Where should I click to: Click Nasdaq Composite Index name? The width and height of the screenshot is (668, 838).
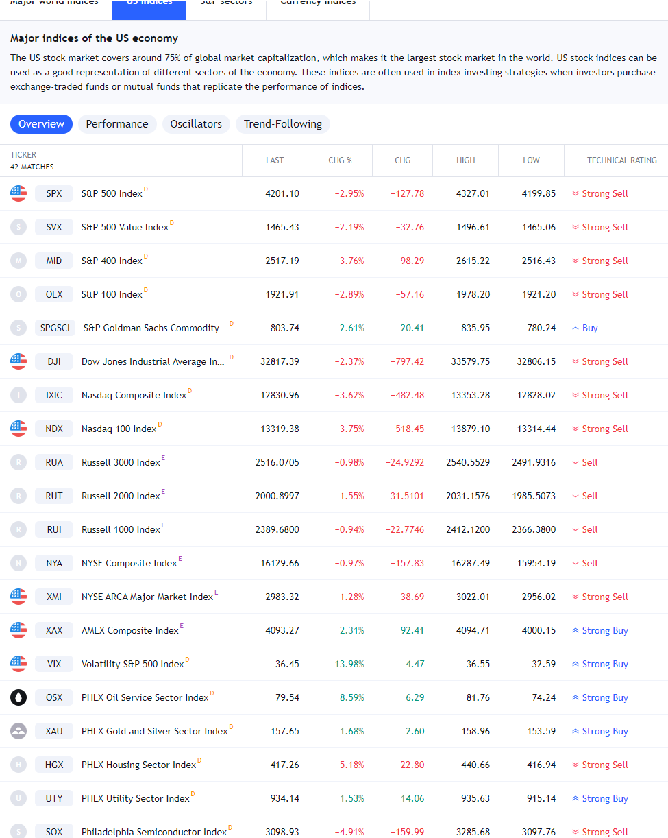[x=134, y=396]
